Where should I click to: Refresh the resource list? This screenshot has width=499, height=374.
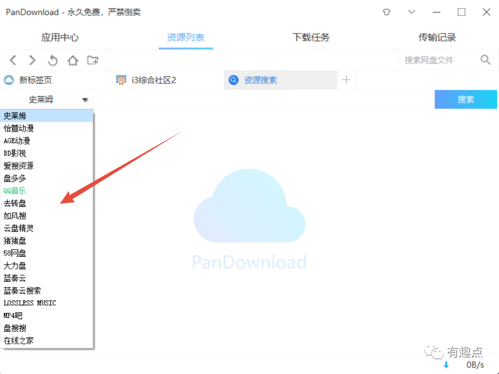point(52,60)
